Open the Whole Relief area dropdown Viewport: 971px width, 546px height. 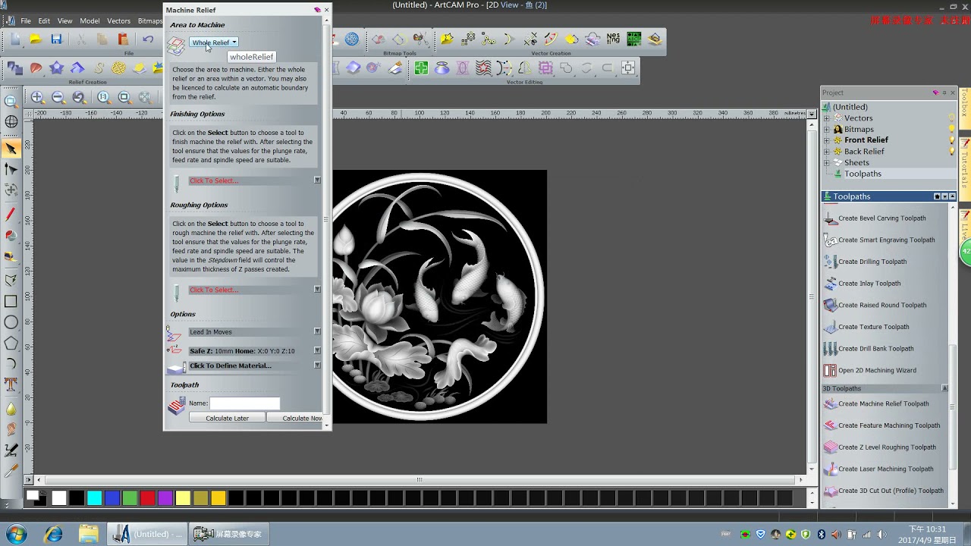click(214, 42)
